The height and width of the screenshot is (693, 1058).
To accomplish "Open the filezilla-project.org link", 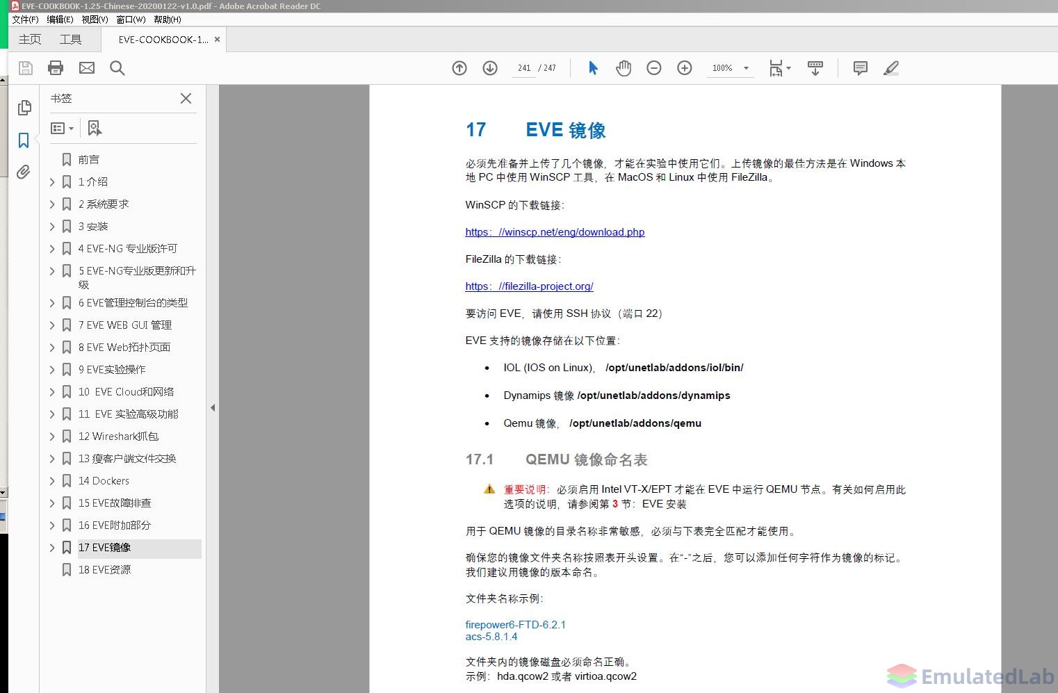I will [x=529, y=286].
